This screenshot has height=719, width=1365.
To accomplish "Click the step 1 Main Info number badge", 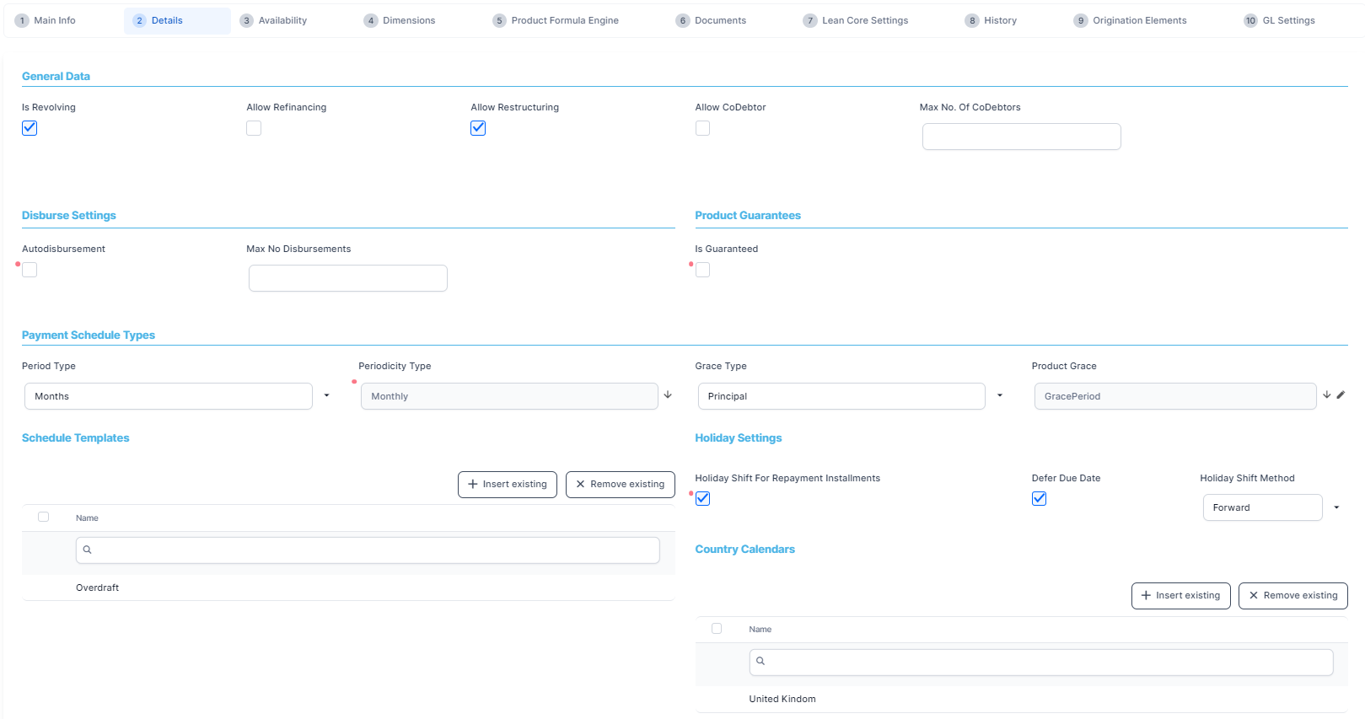I will [x=22, y=20].
